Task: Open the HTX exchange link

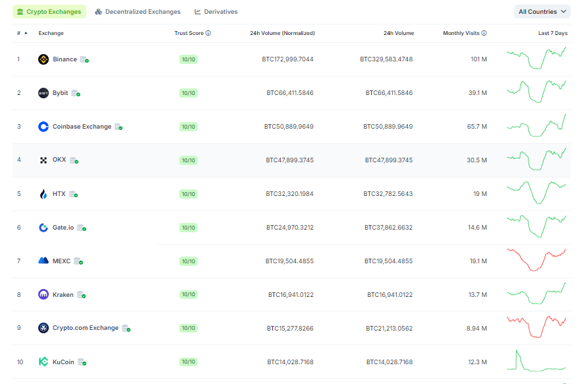Action: (x=59, y=194)
